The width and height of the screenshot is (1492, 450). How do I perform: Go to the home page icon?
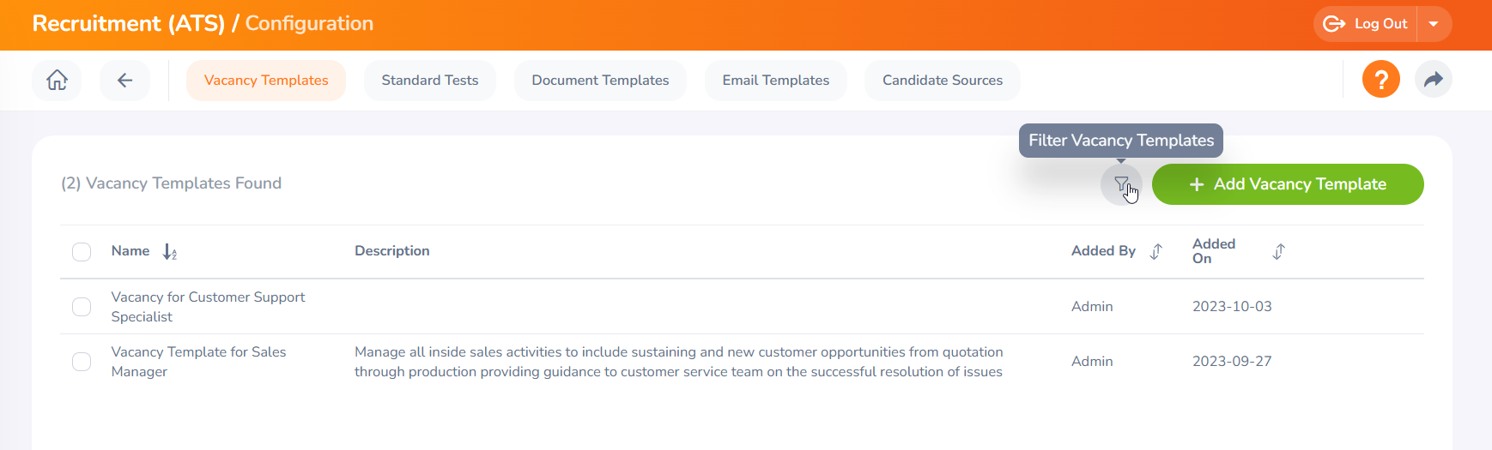57,81
